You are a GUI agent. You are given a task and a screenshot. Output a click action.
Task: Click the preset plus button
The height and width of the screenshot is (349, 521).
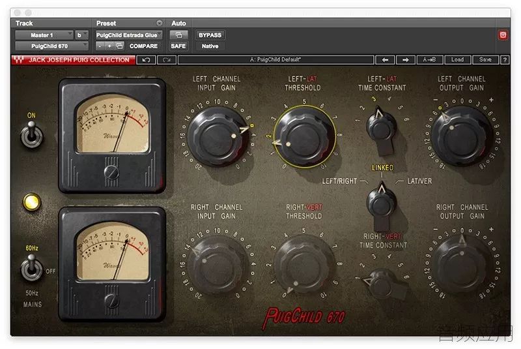click(109, 46)
